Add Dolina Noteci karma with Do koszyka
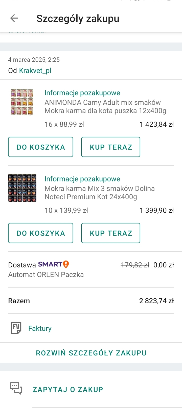 tap(41, 233)
